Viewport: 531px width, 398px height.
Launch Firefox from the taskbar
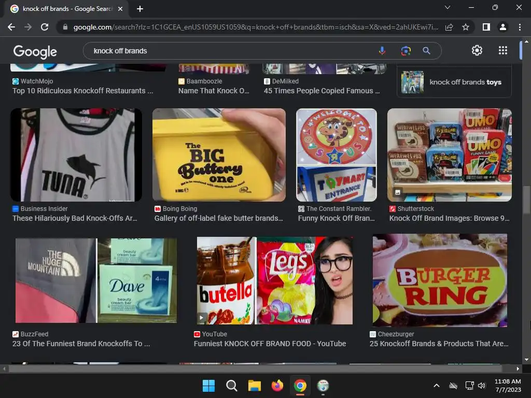pyautogui.click(x=277, y=386)
